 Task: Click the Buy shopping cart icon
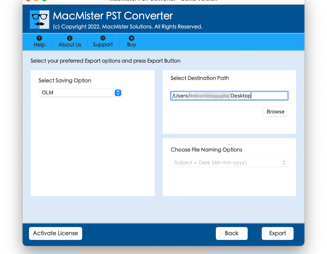click(132, 38)
